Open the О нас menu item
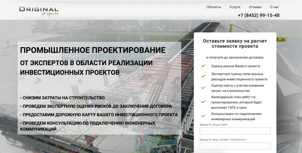The height and width of the screenshot is (153, 302). click(274, 7)
